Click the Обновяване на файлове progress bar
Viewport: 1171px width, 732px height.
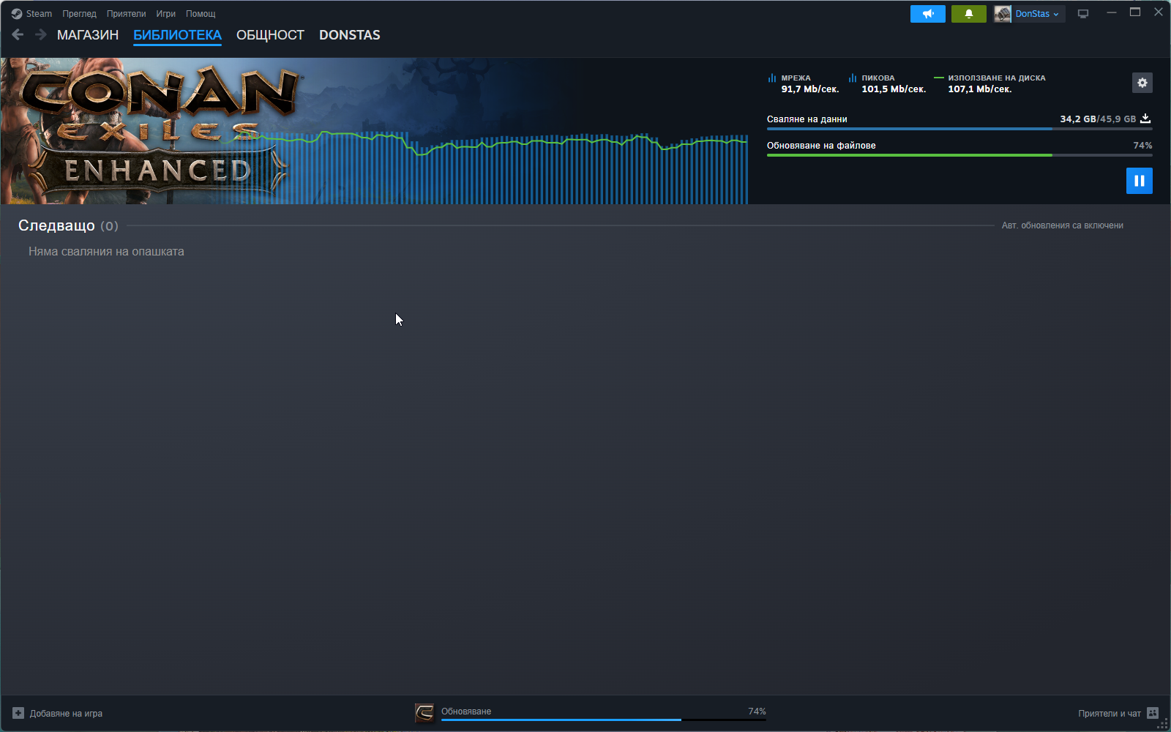(959, 155)
